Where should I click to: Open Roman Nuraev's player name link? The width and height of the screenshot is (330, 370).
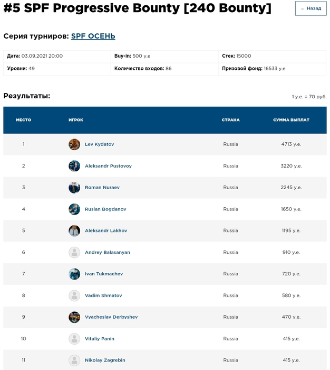coord(102,188)
